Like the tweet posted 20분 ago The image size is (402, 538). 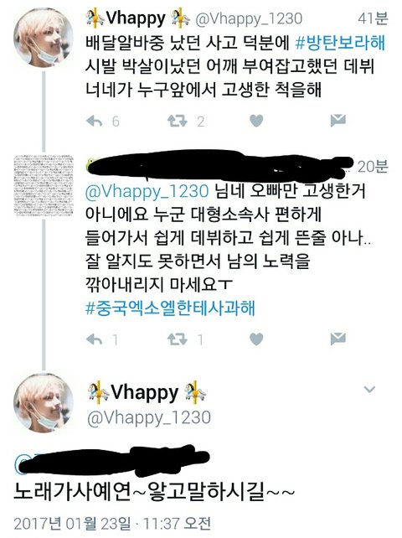point(256,339)
